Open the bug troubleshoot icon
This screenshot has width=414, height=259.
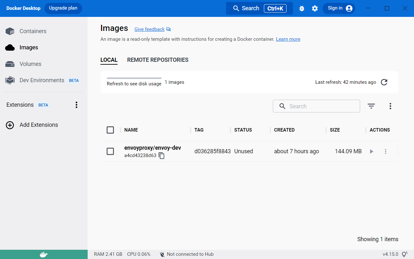coord(302,9)
